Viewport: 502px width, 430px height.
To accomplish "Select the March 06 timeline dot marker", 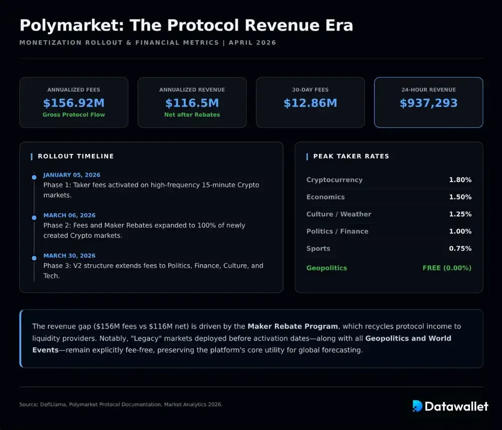I will coord(34,217).
